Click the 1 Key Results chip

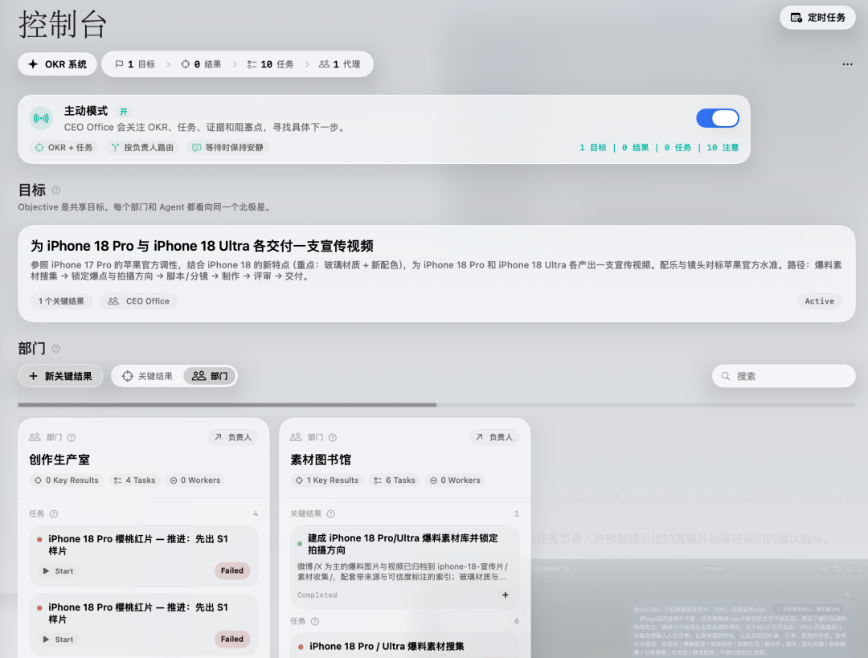(x=327, y=480)
